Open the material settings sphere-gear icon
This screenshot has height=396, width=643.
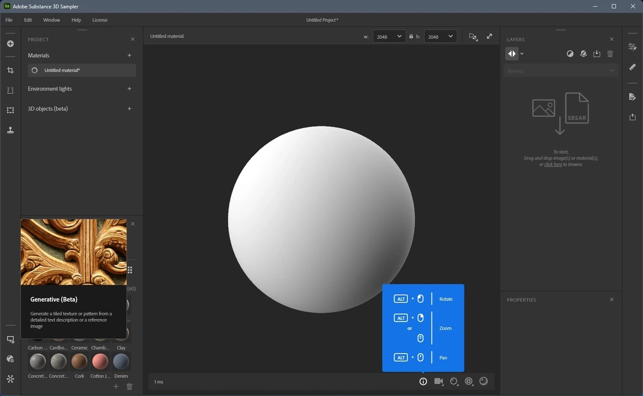(10, 359)
